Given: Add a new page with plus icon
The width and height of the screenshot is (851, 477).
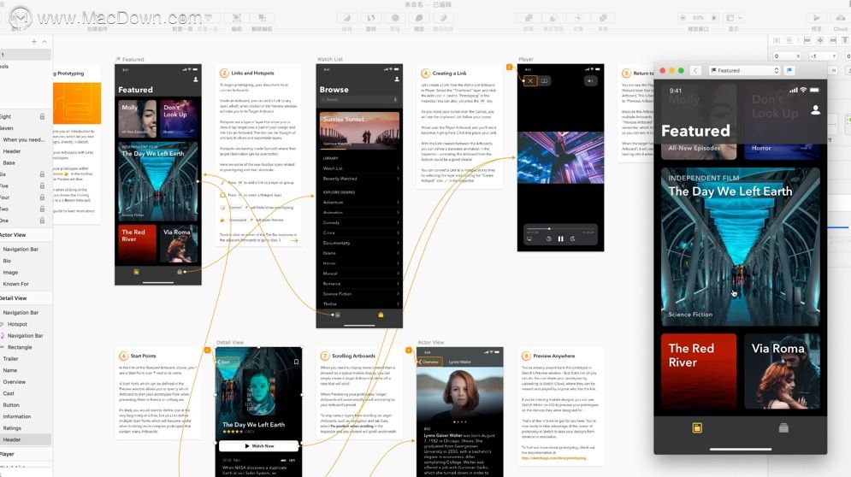Looking at the screenshot, I should [x=34, y=41].
